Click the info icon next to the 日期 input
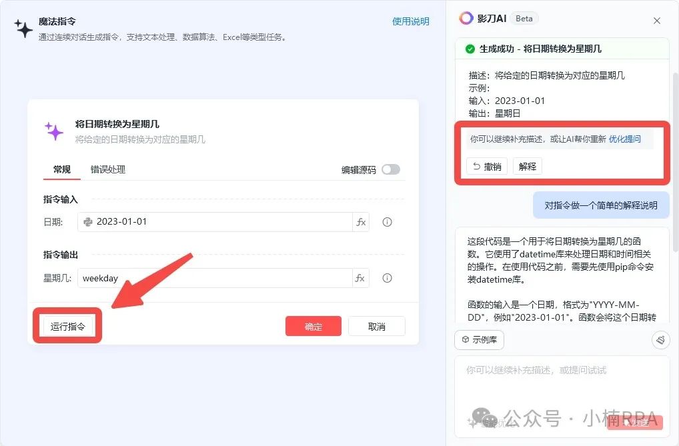 click(x=387, y=221)
